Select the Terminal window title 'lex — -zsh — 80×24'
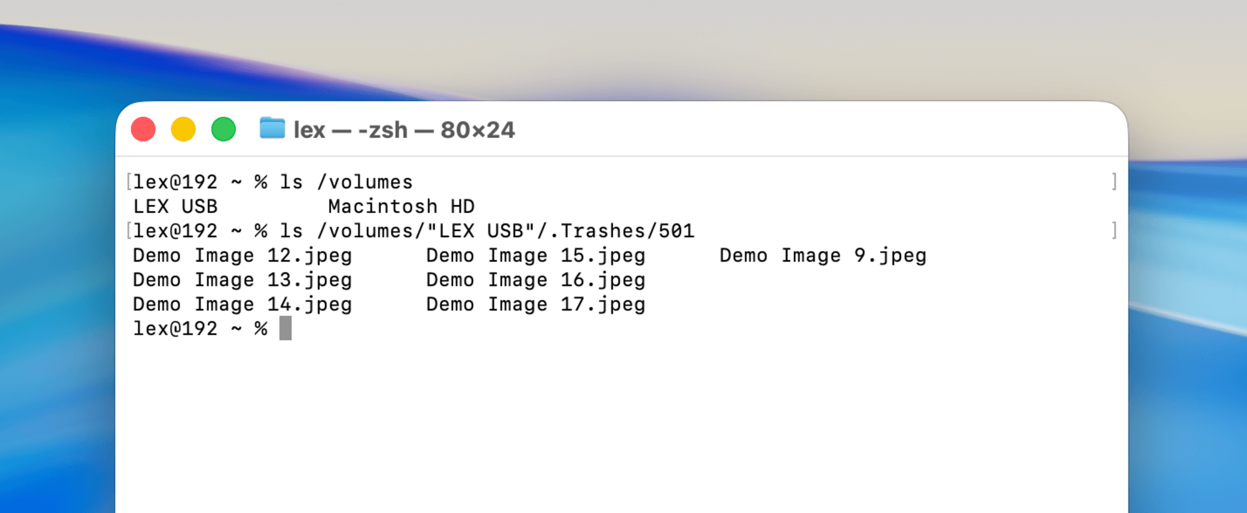The image size is (1247, 513). point(403,129)
